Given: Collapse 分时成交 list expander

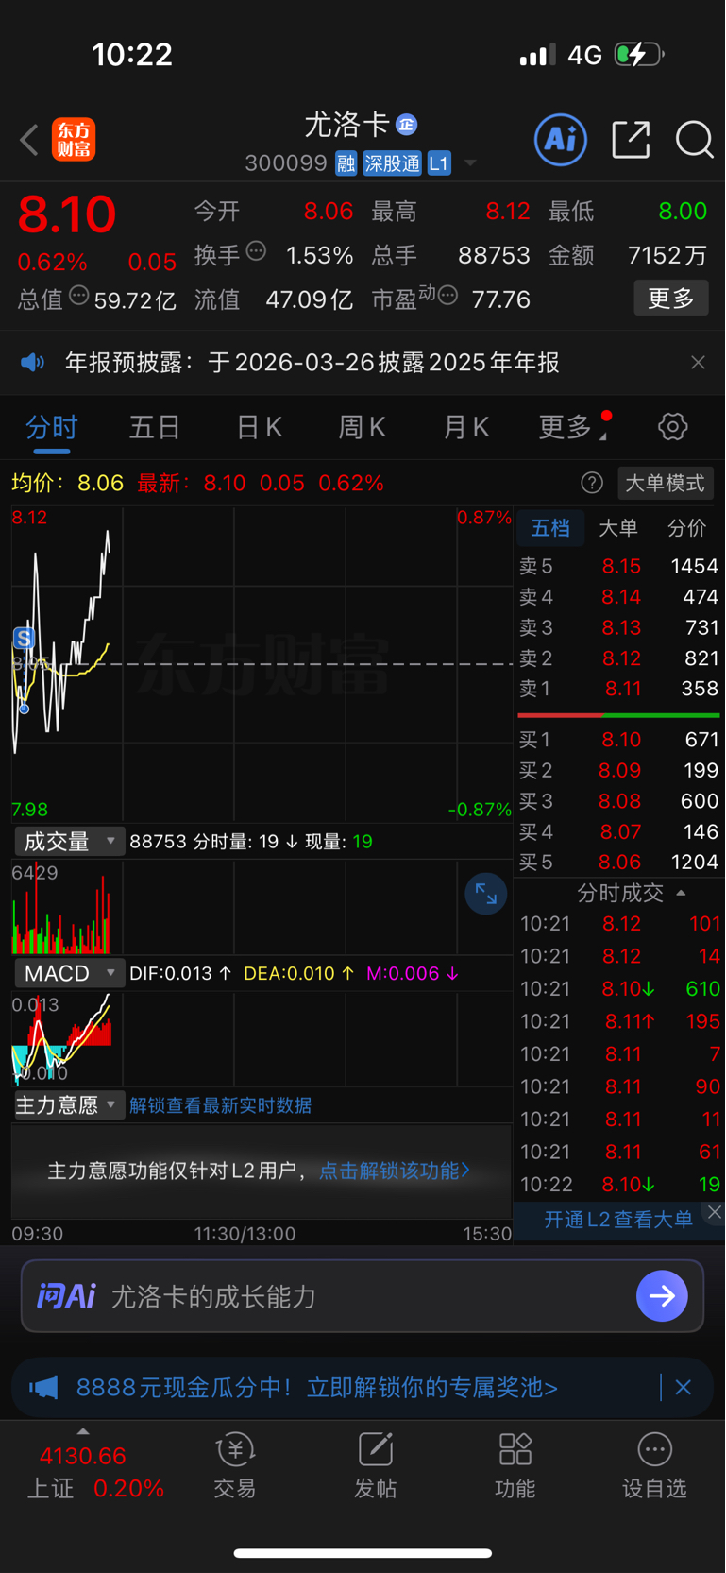Looking at the screenshot, I should (631, 893).
